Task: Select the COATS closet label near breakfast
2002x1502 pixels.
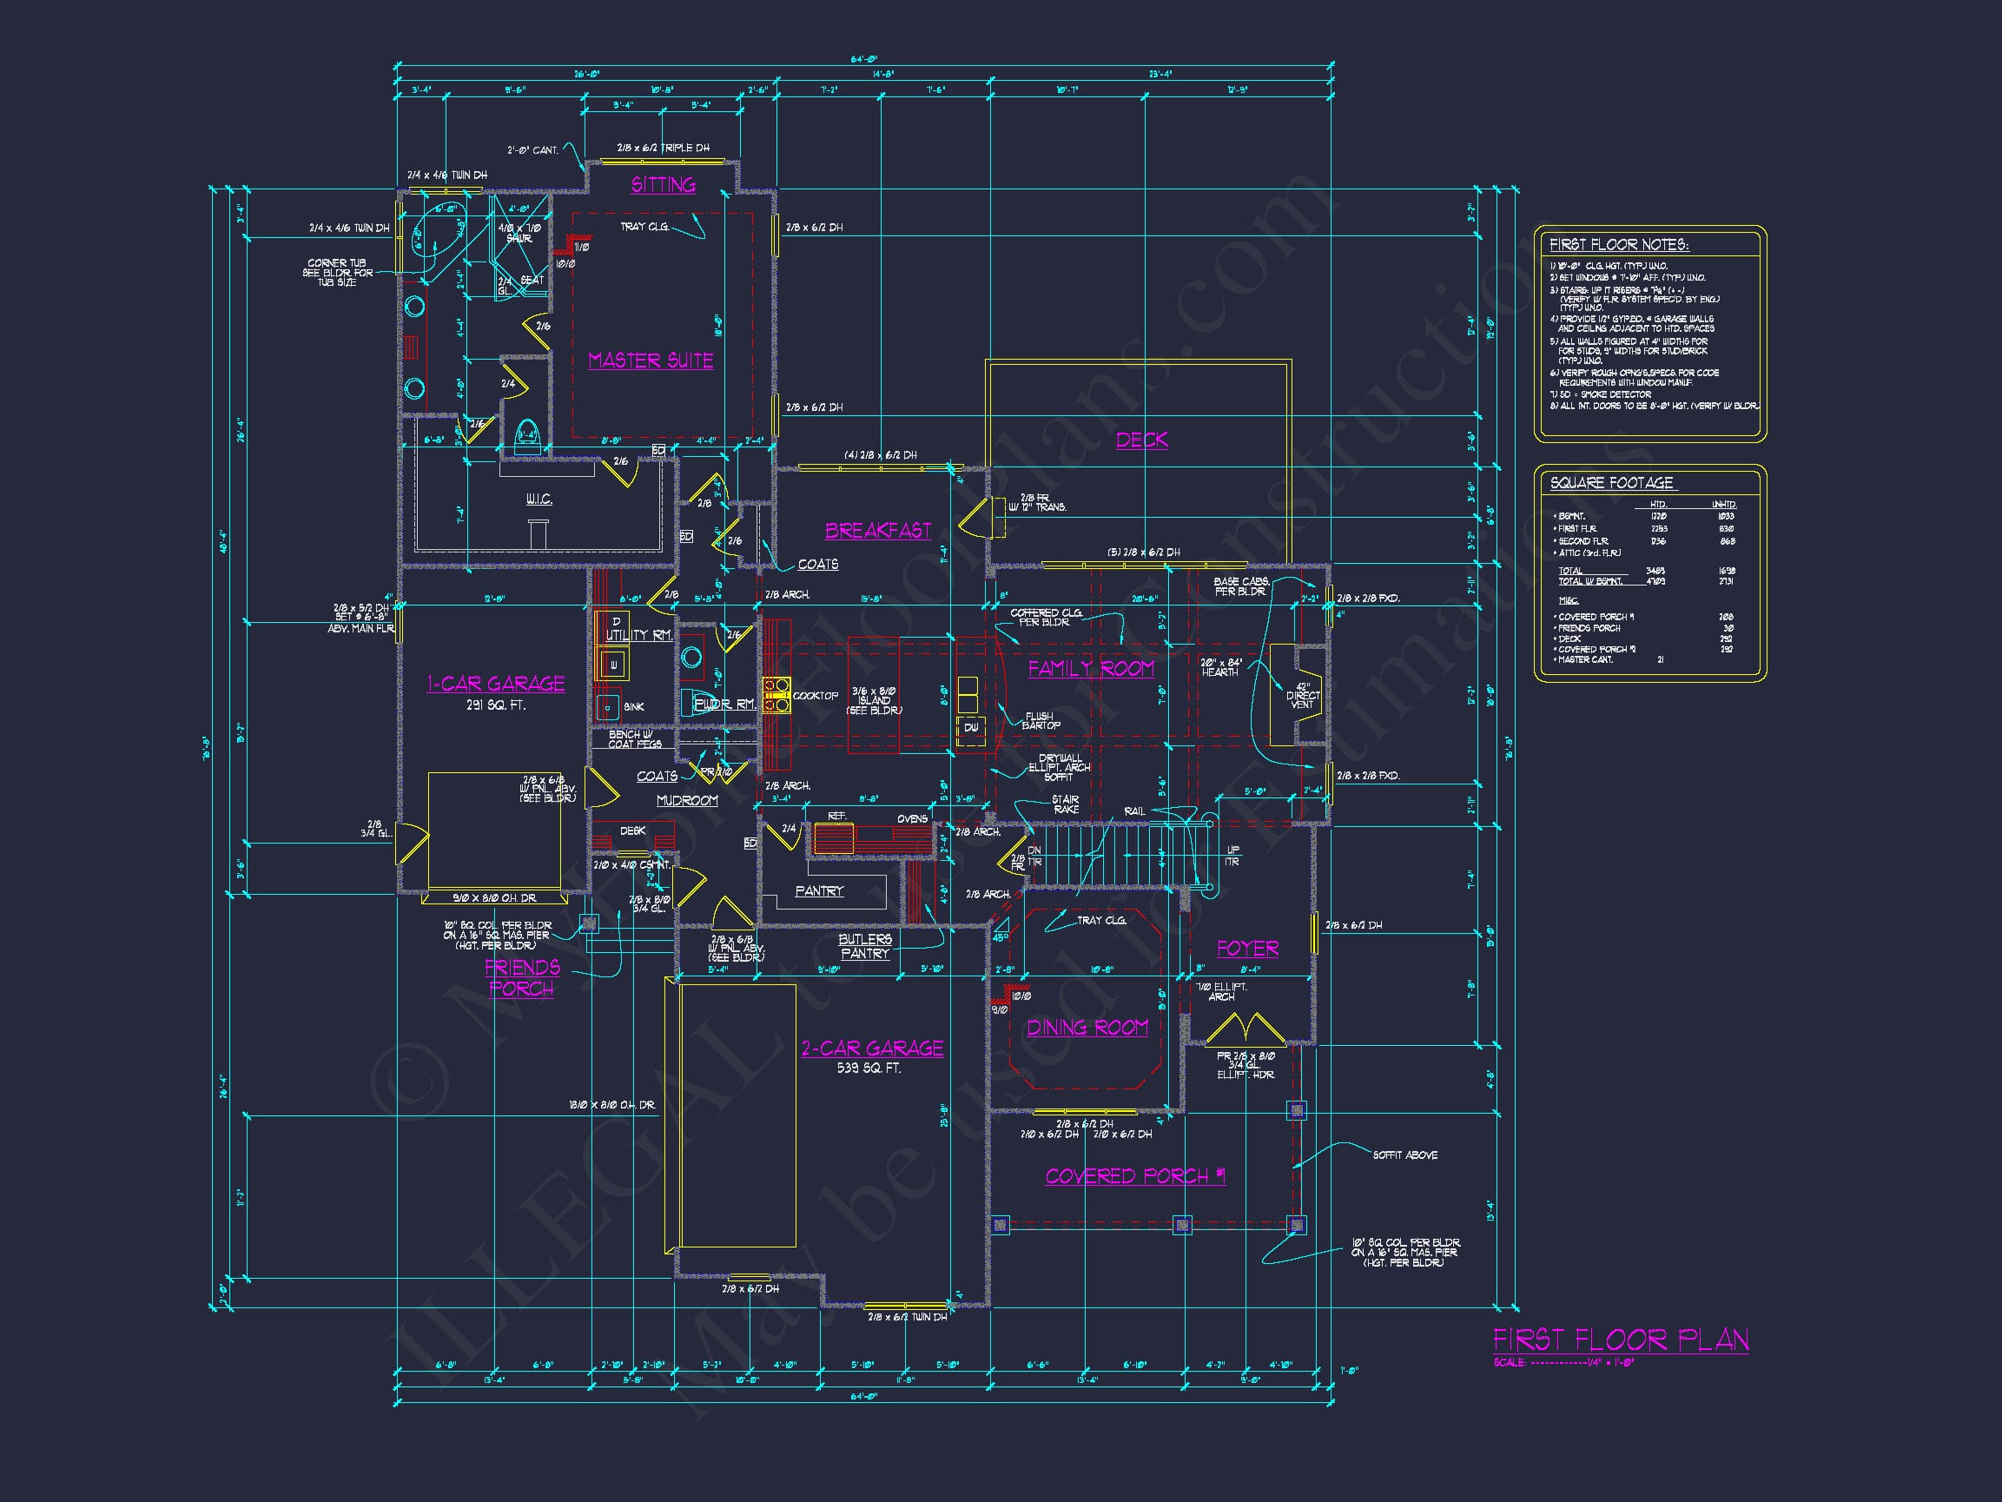Action: (817, 564)
